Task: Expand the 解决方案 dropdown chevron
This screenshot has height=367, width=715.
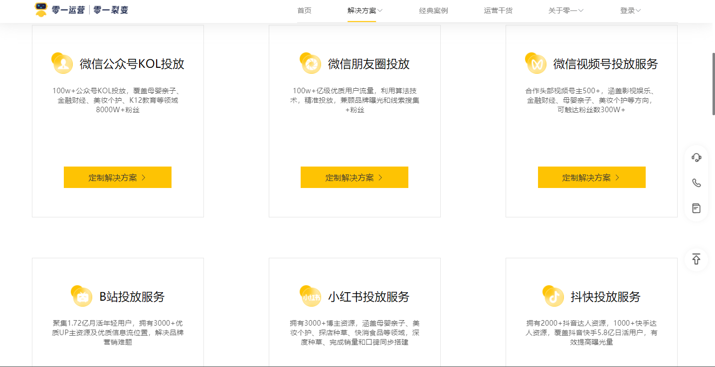Action: pos(380,10)
